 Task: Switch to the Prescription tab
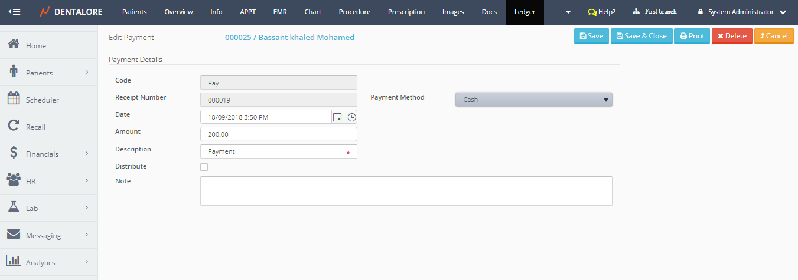pyautogui.click(x=406, y=12)
